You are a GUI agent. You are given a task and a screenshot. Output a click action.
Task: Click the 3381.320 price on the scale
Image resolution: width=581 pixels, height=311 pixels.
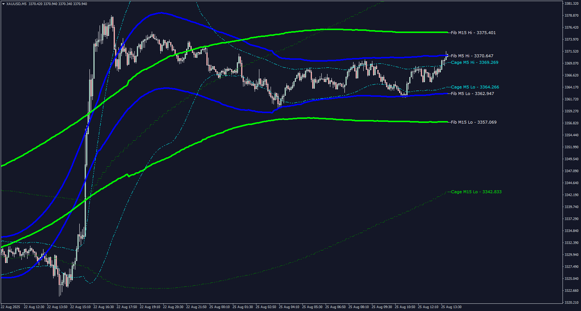(571, 4)
